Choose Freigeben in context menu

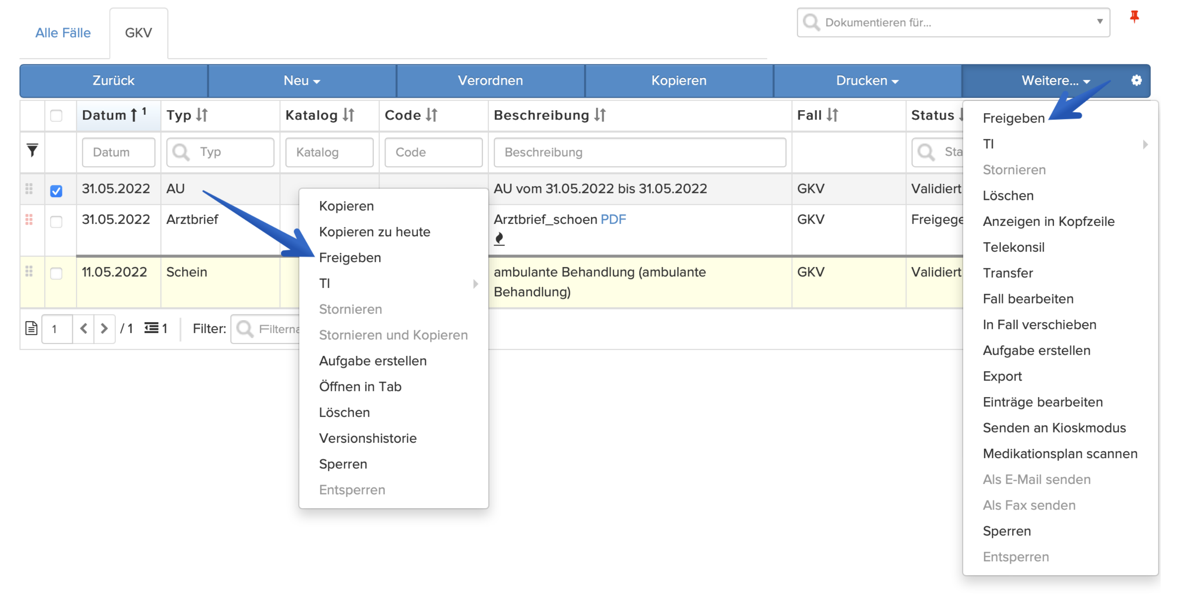[x=350, y=257]
